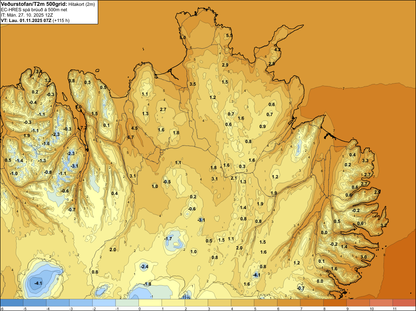Click the -0.4 temperature value
This screenshot has width=416, height=311.
33,102
